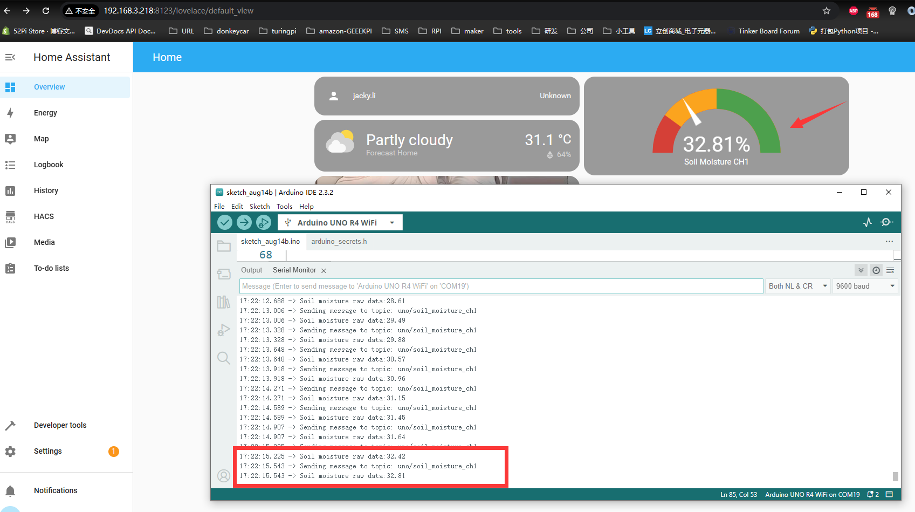This screenshot has height=512, width=915.
Task: Open the Edit menu in Arduino IDE
Action: [237, 206]
